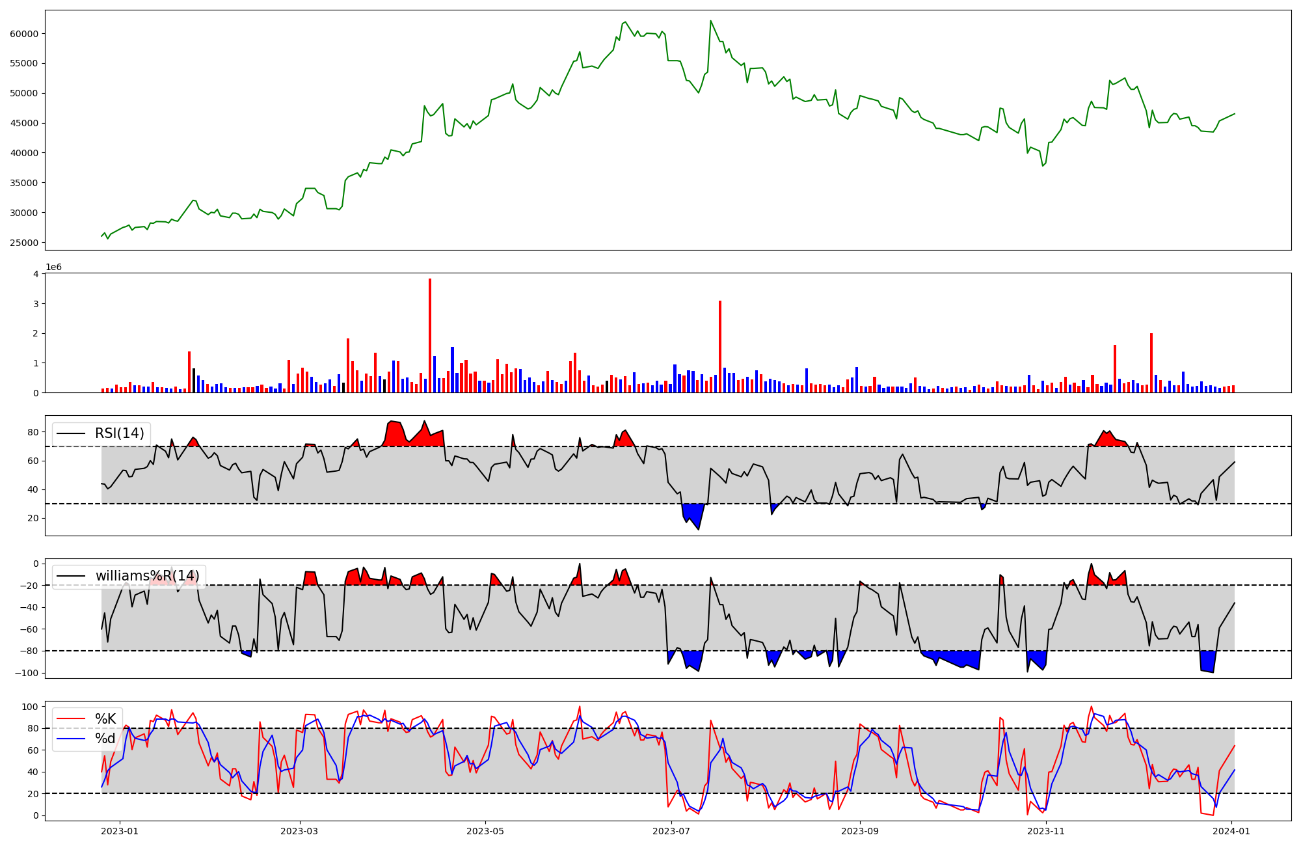Click the 2023-03 x-axis date tick

tap(299, 831)
